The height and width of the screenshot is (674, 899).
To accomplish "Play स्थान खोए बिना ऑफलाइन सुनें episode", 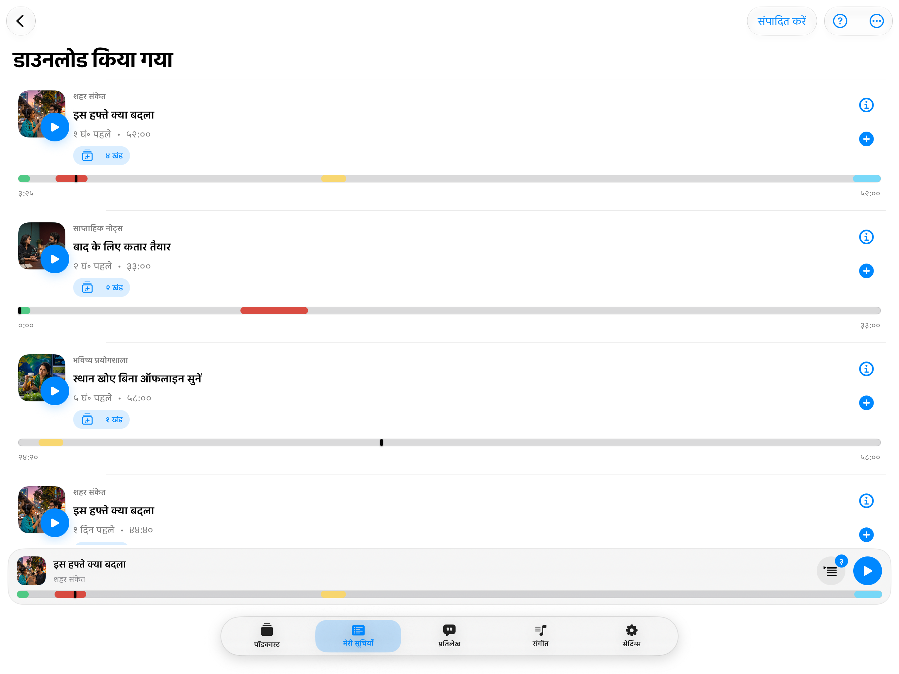I will (55, 391).
